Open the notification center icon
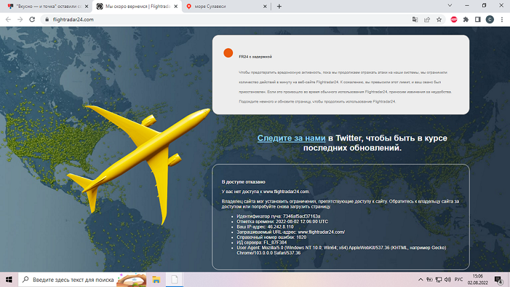The image size is (510, 287). click(x=498, y=280)
